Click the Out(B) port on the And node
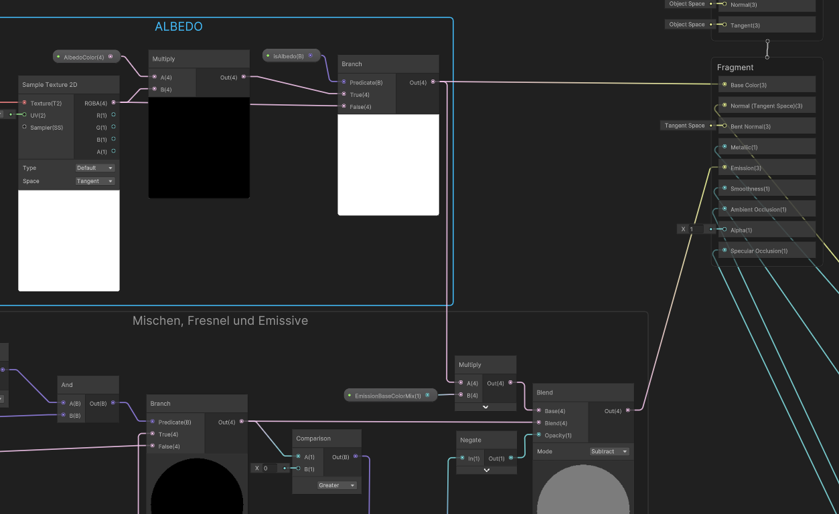 (113, 403)
